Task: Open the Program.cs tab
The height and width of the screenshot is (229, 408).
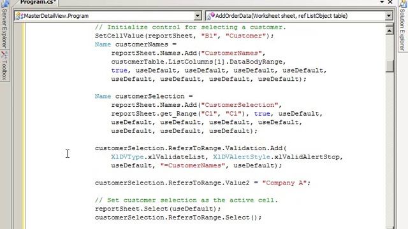Action: (x=38, y=2)
